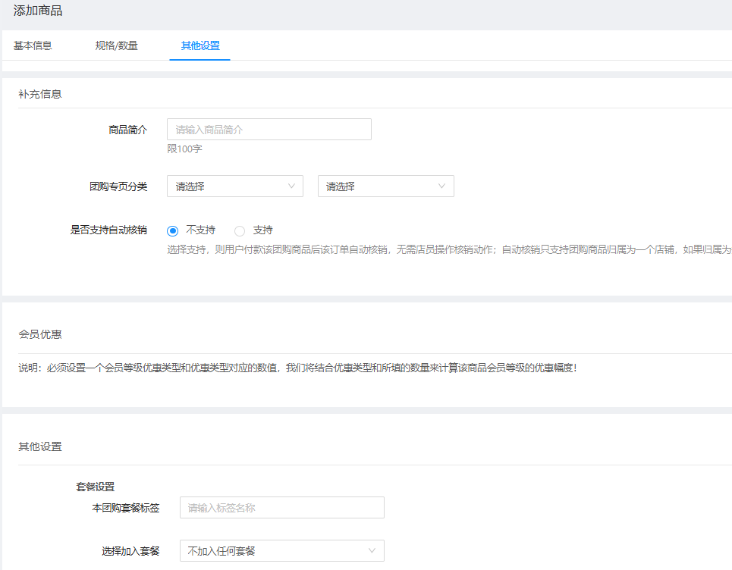Click the arrow in the second 请选择 dropdown
The width and height of the screenshot is (732, 570).
coord(441,186)
